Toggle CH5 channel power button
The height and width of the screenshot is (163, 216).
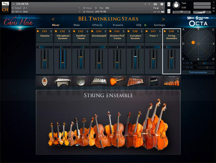tap(110, 31)
